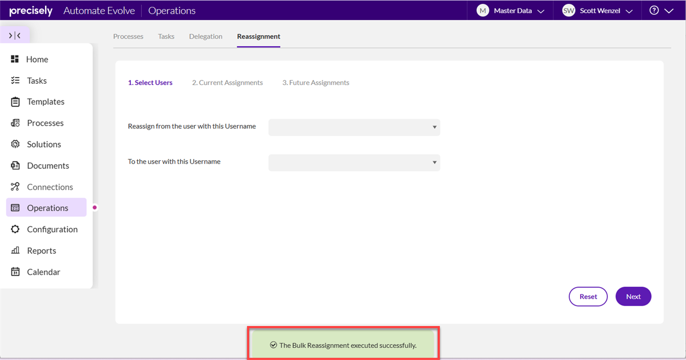The image size is (686, 360).
Task: Collapse the sidebar navigation panel
Action: (15, 35)
